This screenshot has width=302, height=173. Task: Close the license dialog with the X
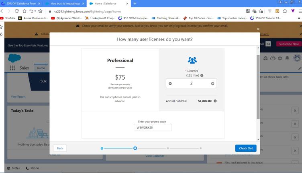coord(258,29)
